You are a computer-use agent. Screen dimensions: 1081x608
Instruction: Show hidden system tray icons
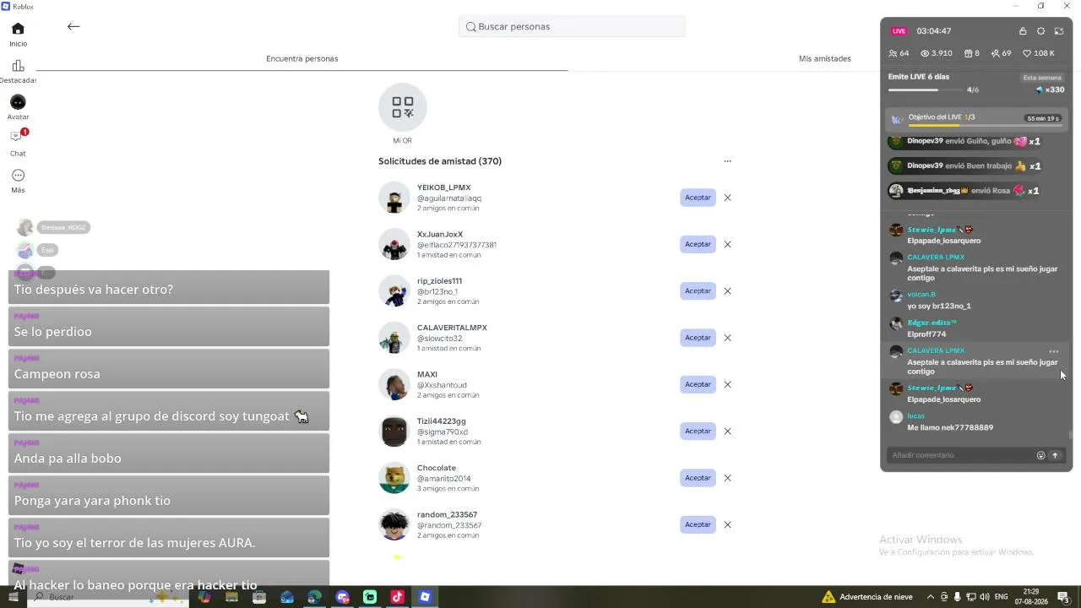coord(931,597)
